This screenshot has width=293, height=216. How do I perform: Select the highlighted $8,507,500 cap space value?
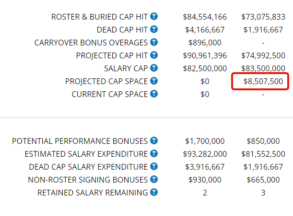point(263,81)
